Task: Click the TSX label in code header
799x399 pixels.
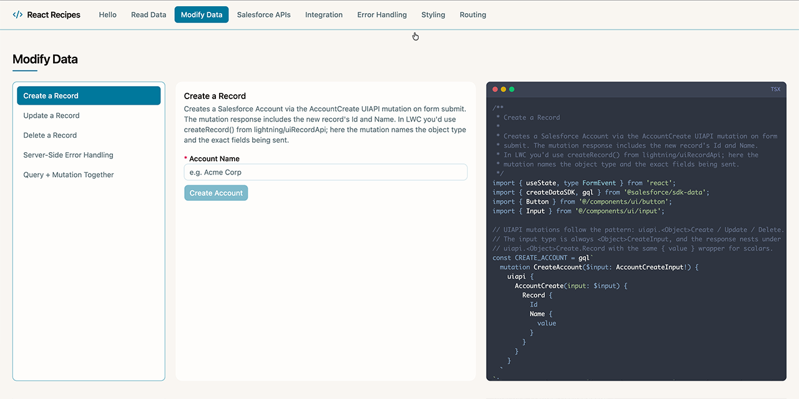Action: (775, 89)
